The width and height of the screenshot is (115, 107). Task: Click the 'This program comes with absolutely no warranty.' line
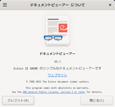[57, 88]
